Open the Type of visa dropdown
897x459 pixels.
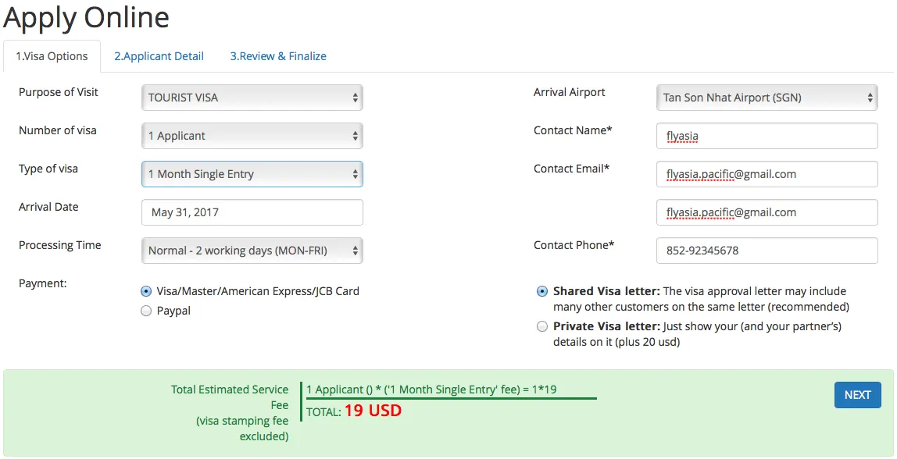point(252,174)
